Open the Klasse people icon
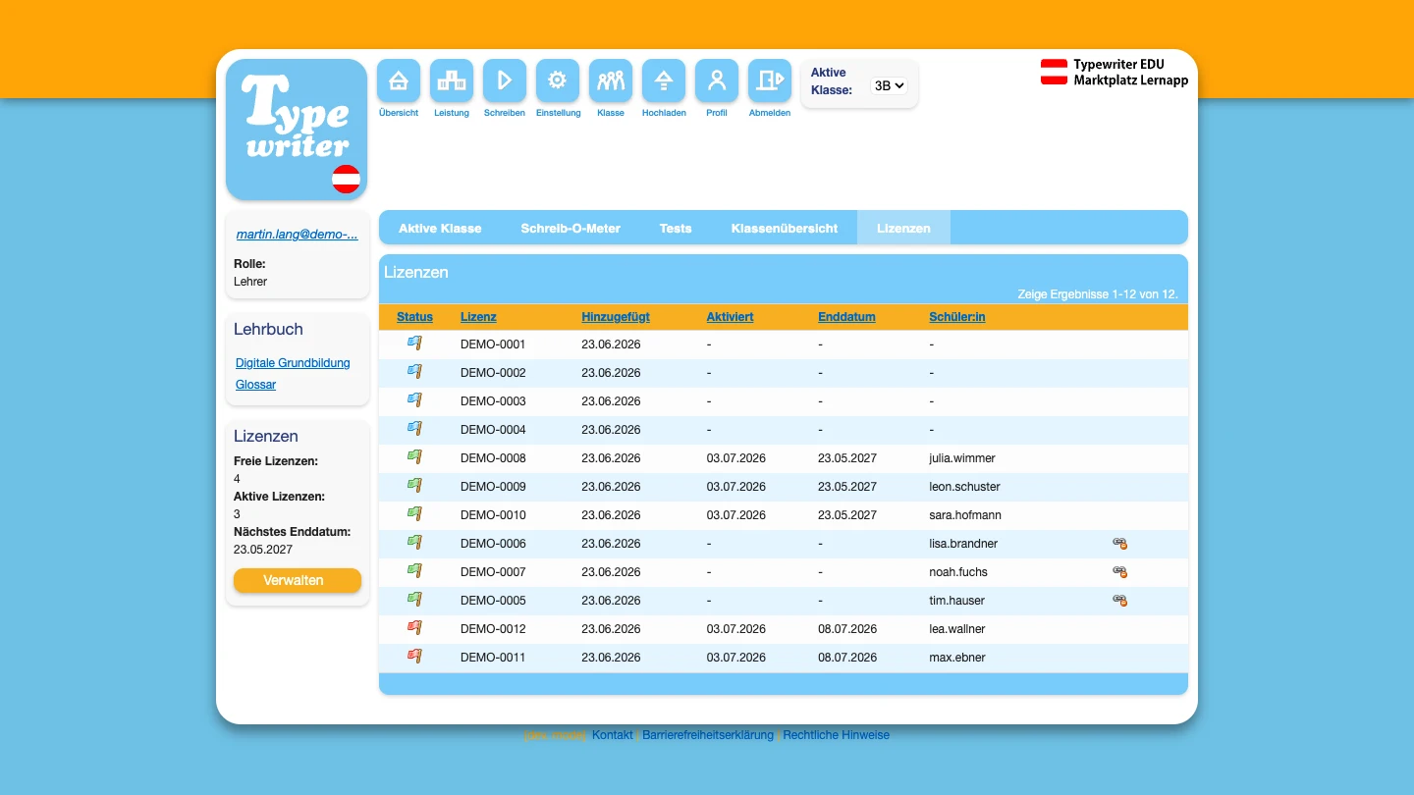 click(611, 80)
